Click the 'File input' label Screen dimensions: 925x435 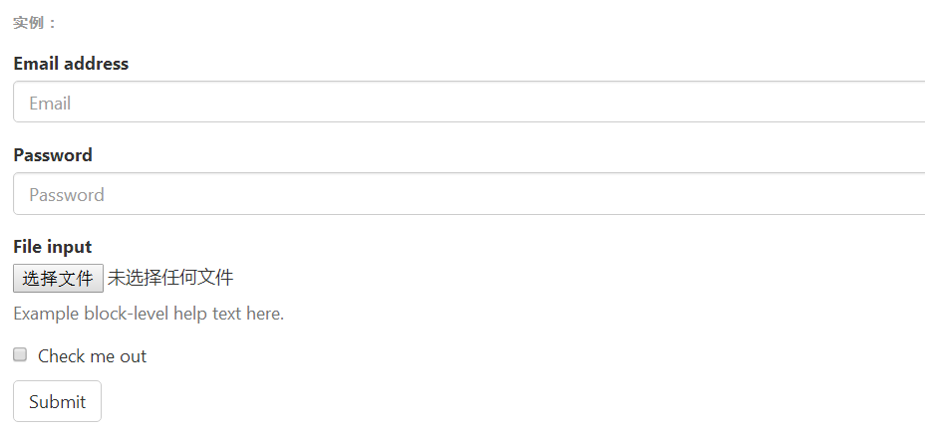pos(53,247)
